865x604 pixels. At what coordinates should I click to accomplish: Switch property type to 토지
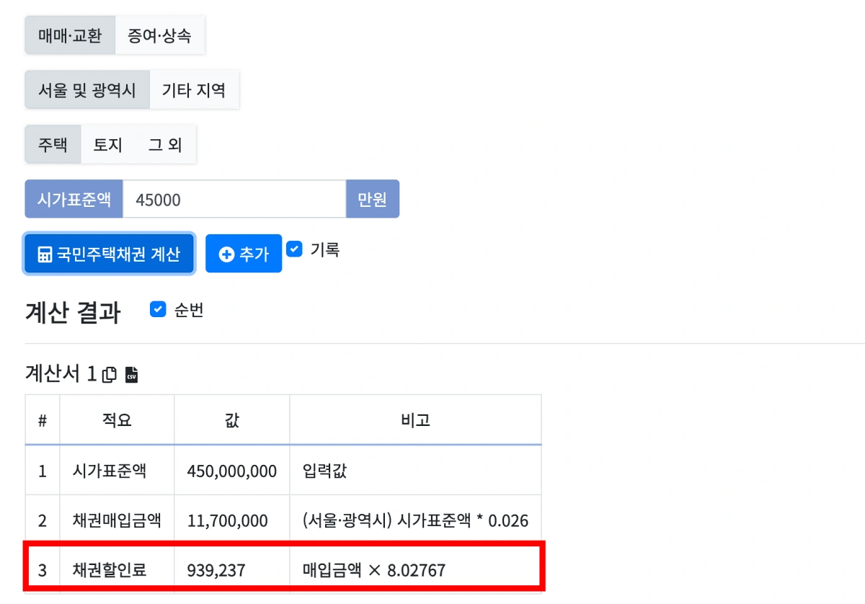(107, 143)
